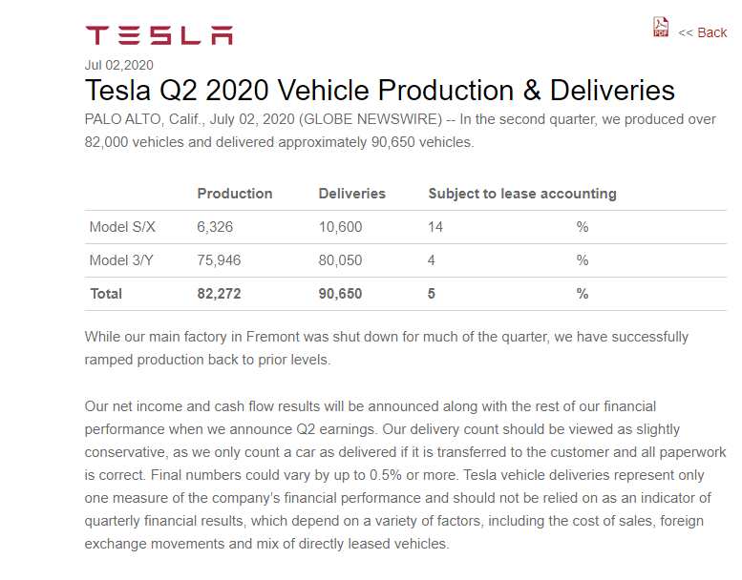Click the Total row label
The image size is (742, 580).
(x=106, y=294)
